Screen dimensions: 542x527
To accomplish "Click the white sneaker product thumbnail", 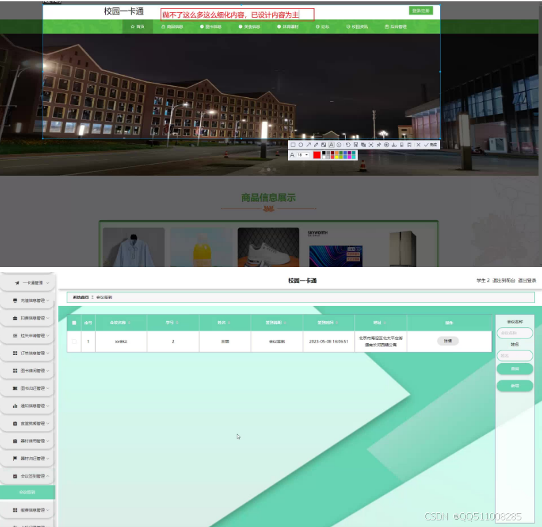I will point(268,247).
